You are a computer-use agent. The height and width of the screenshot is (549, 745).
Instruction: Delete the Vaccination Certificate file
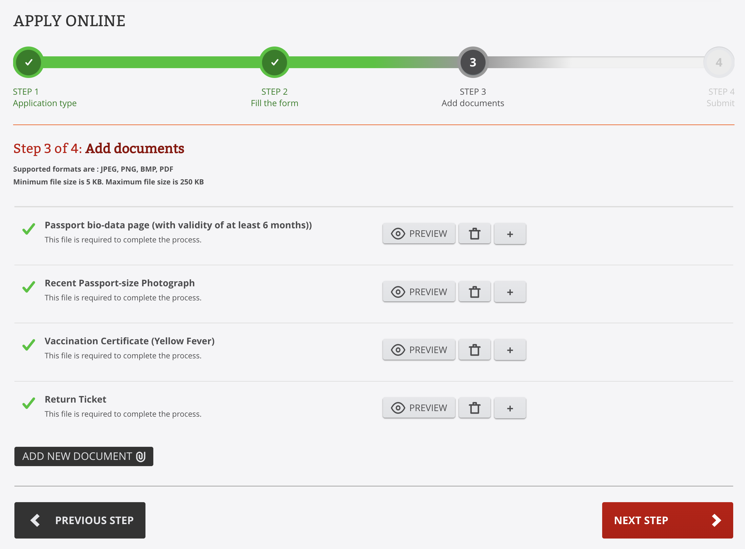tap(474, 350)
